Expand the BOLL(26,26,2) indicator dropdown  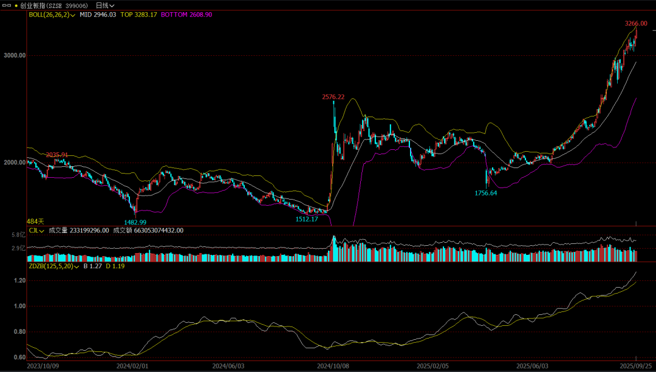coord(73,14)
